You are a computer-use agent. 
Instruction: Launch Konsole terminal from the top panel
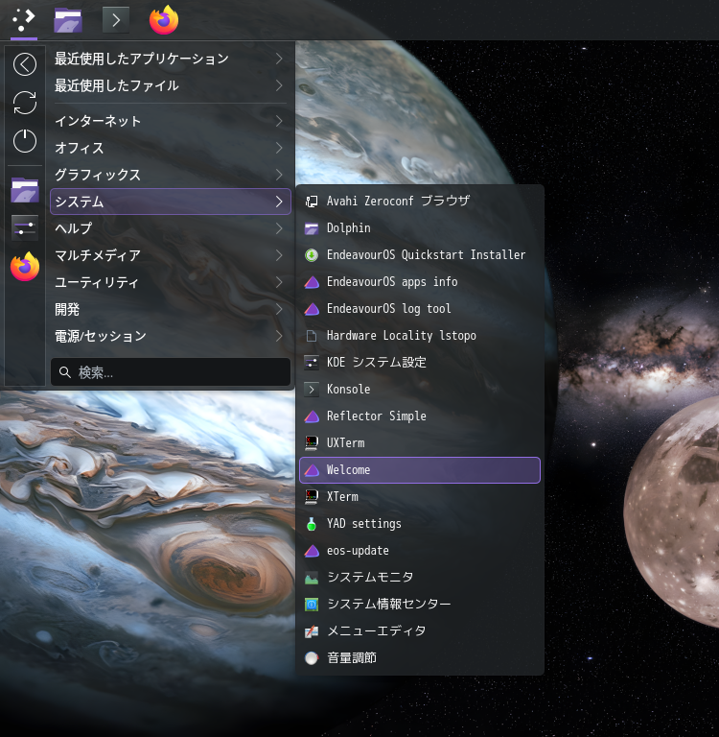click(x=116, y=20)
